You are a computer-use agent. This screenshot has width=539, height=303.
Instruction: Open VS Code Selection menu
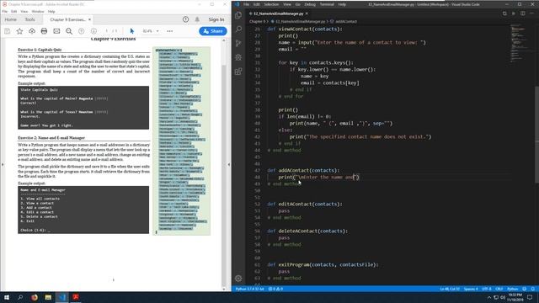pyautogui.click(x=271, y=4)
